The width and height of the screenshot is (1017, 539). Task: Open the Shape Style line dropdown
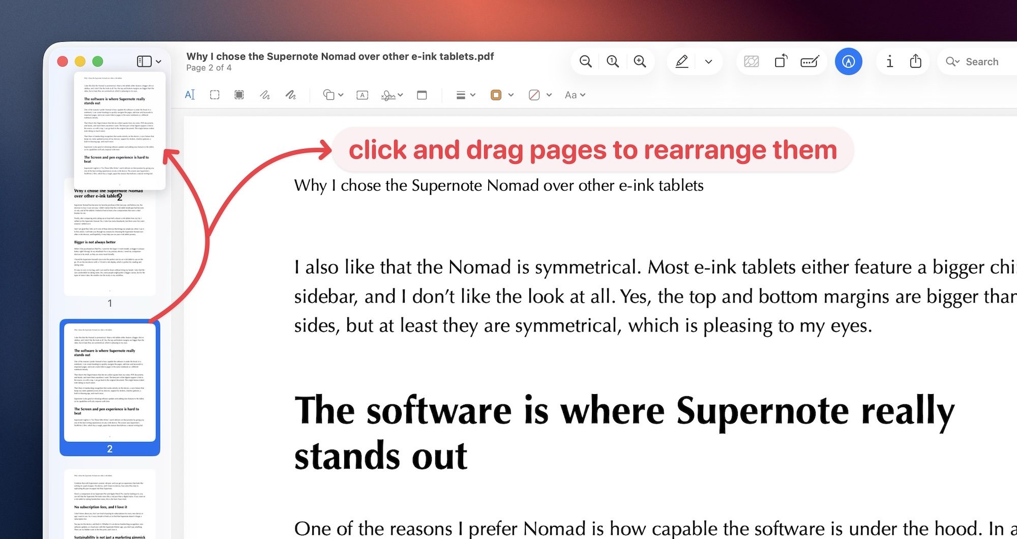click(x=465, y=95)
